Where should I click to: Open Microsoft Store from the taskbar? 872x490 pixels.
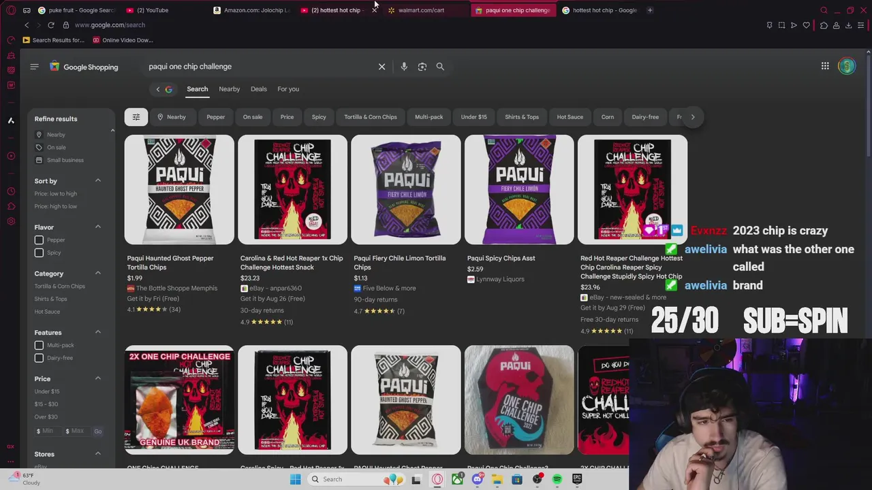click(517, 479)
